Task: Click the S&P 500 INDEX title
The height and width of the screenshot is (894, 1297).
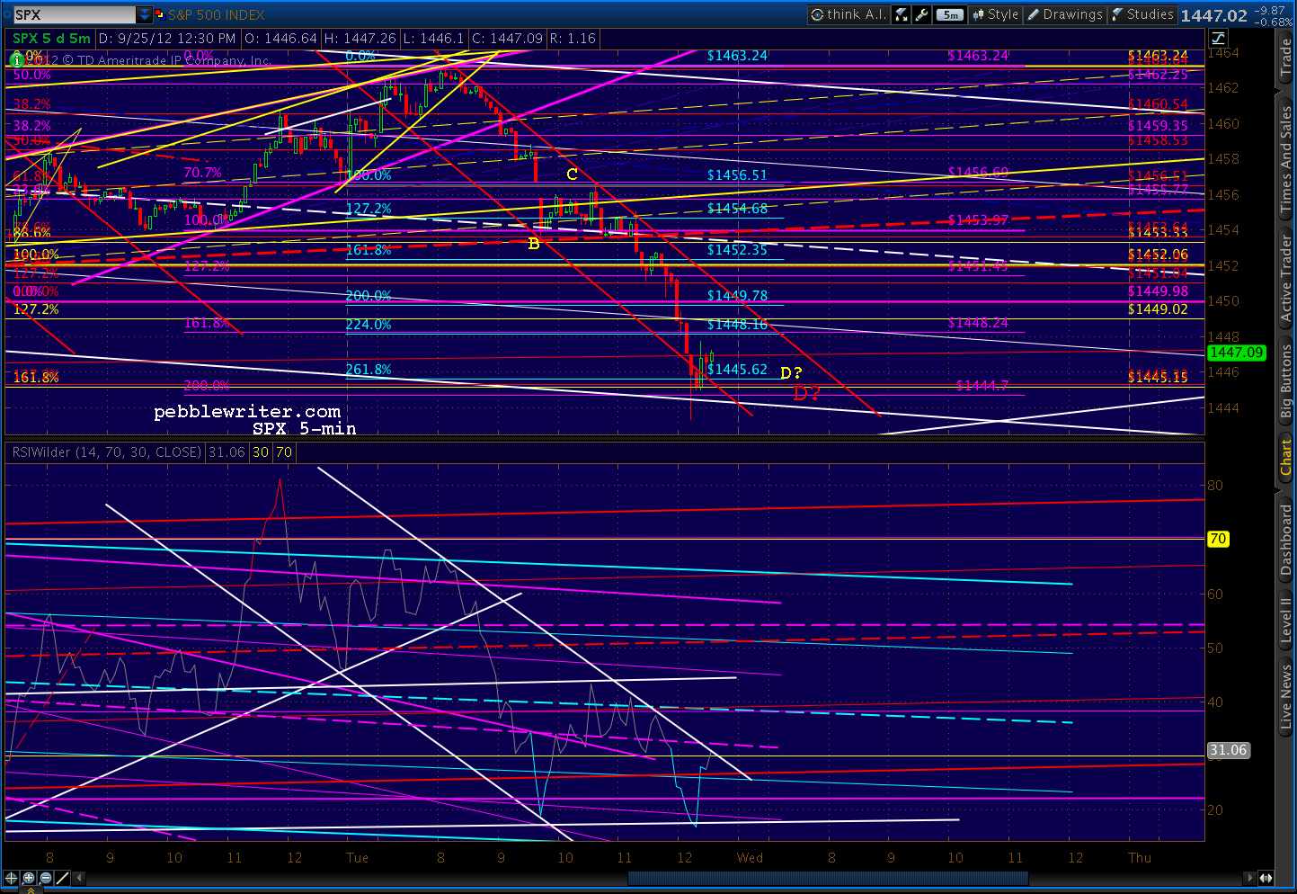Action: click(217, 15)
